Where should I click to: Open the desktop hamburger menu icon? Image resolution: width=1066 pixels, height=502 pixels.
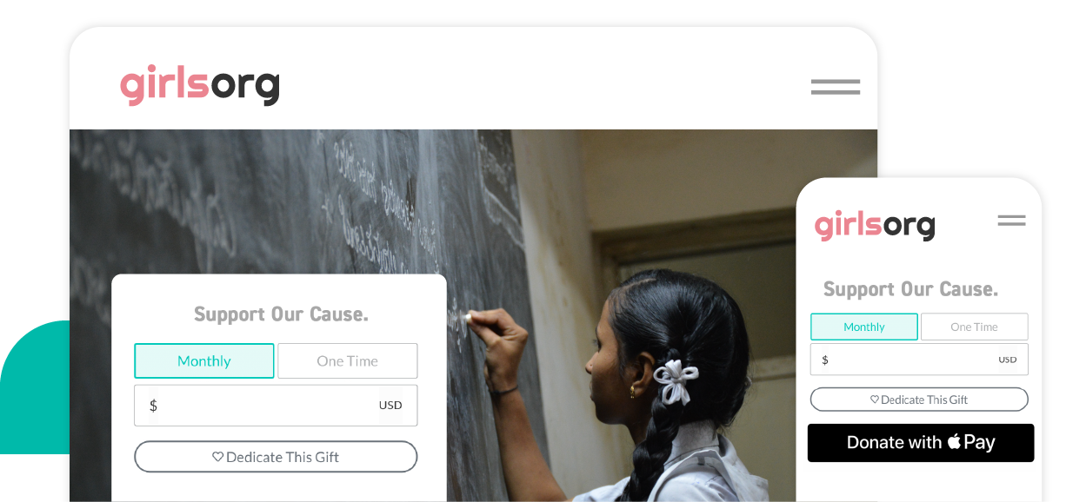pos(836,87)
